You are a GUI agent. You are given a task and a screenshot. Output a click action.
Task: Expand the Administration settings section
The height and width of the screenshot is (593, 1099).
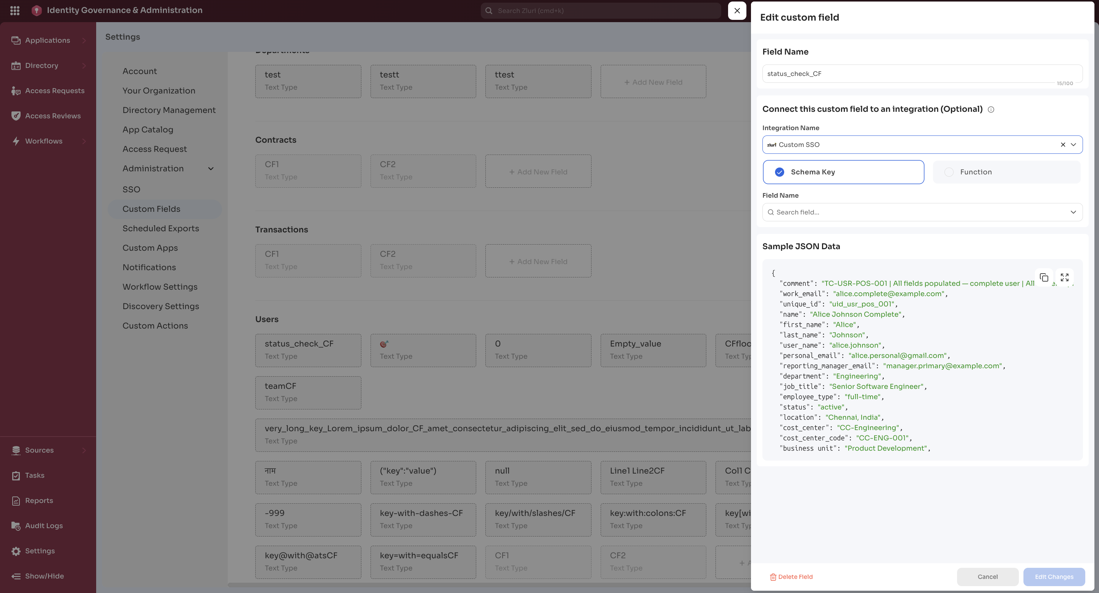[x=211, y=169]
